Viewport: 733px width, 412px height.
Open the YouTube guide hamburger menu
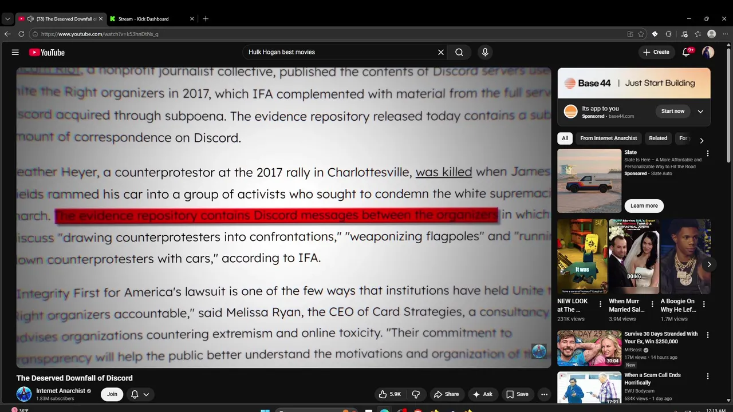coord(15,52)
